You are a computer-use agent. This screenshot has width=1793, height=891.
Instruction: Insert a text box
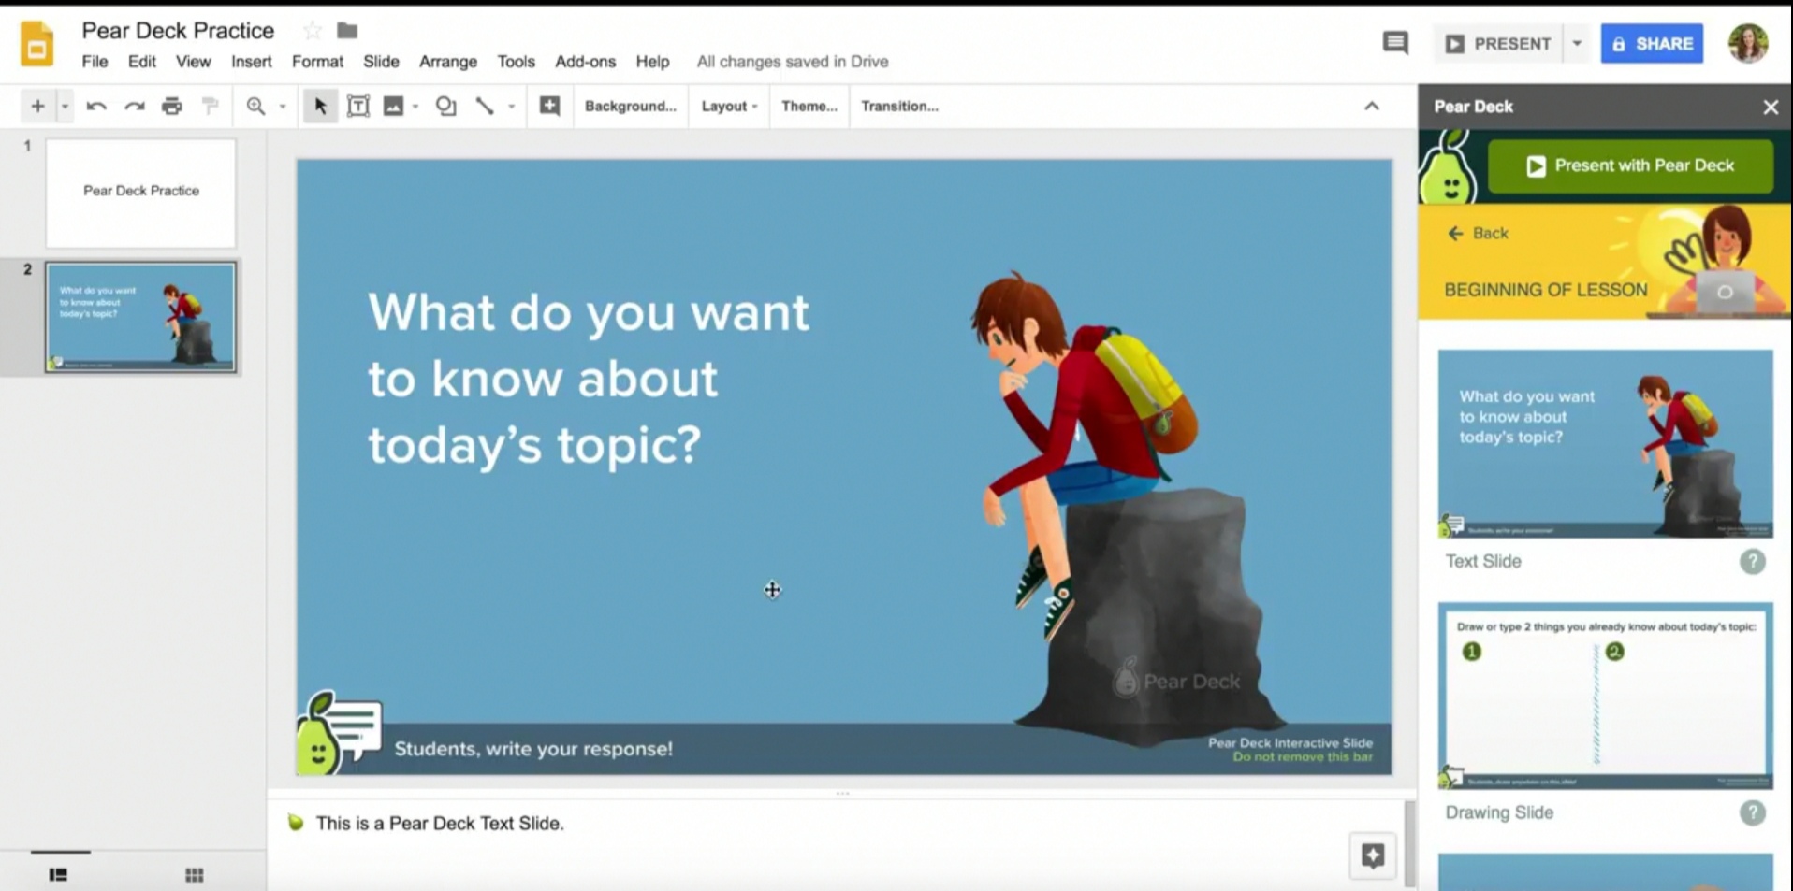click(x=357, y=106)
